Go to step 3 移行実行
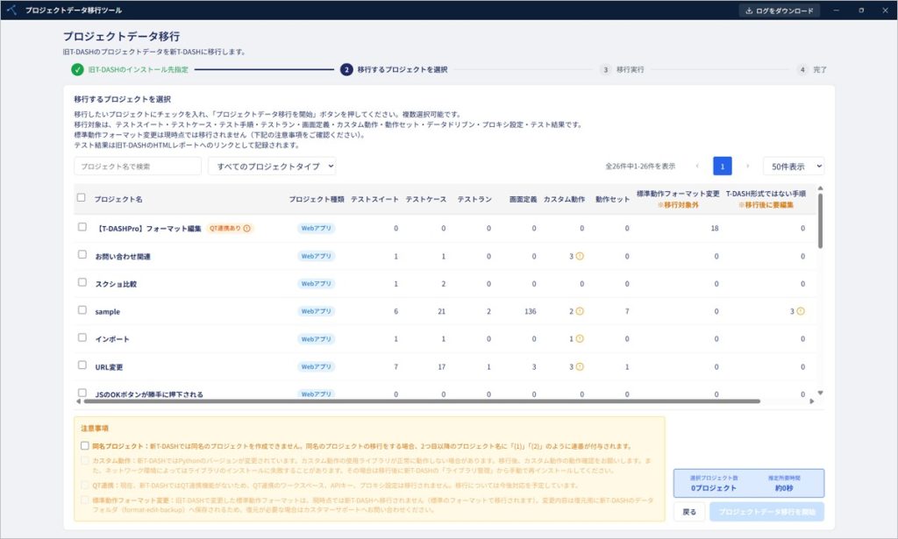The height and width of the screenshot is (539, 898). pos(622,70)
